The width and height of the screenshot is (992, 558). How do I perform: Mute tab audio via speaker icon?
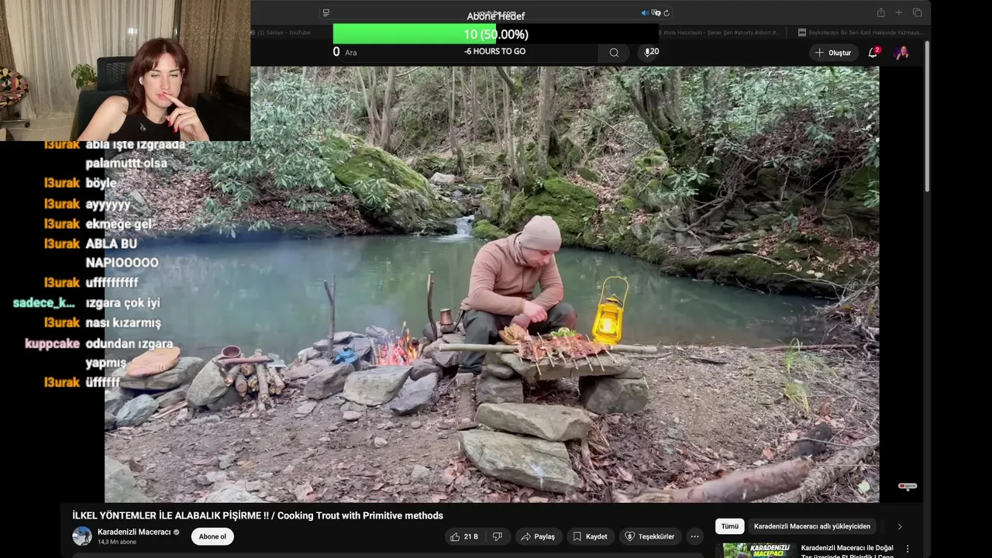(x=645, y=12)
